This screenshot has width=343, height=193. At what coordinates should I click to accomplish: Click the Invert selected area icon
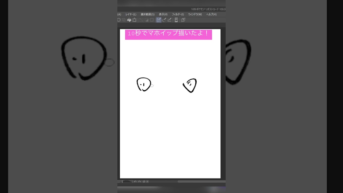click(147, 20)
